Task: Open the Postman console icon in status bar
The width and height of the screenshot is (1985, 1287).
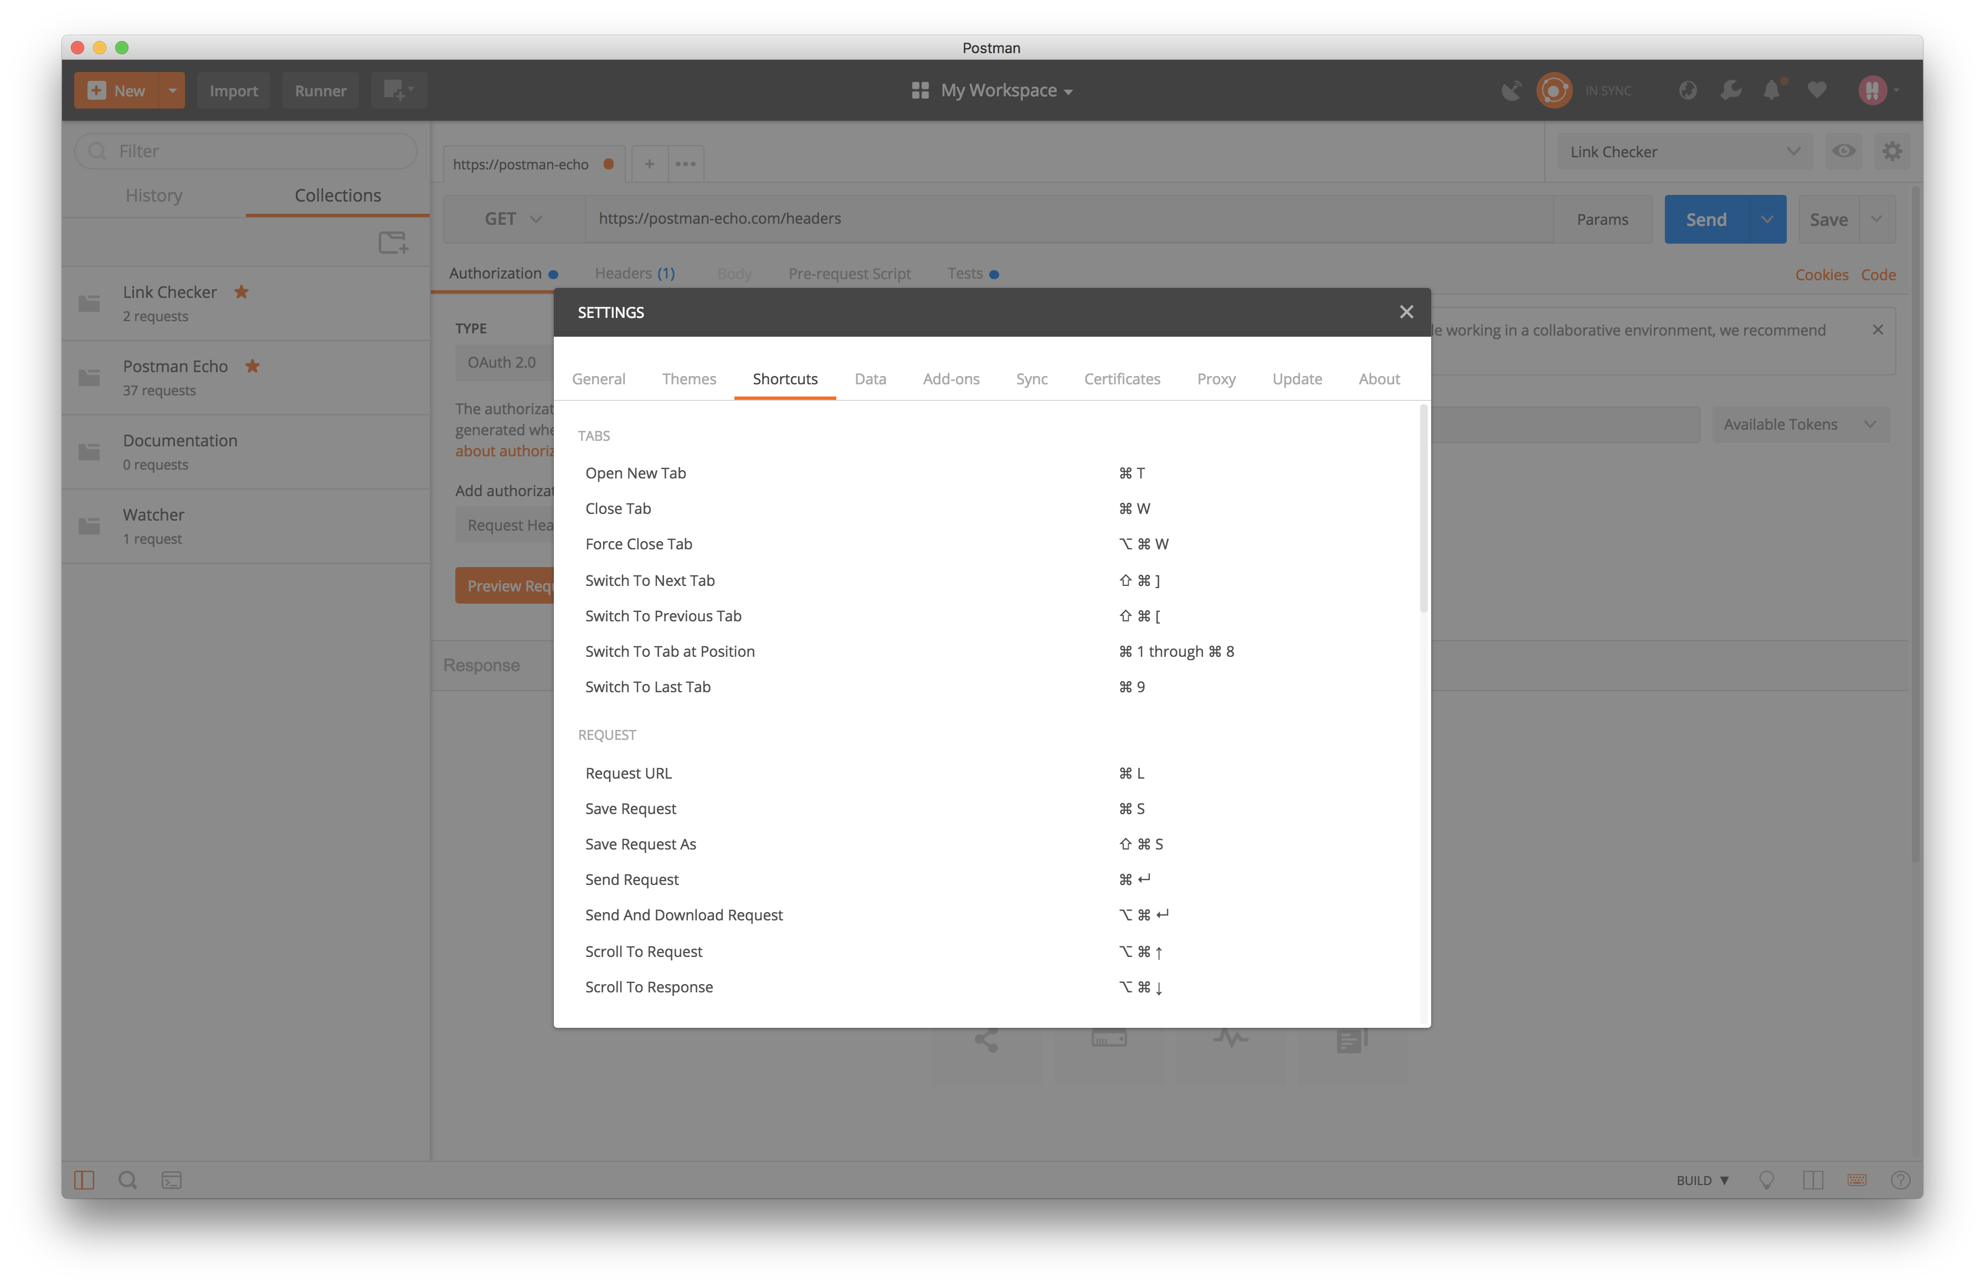Action: pos(172,1180)
